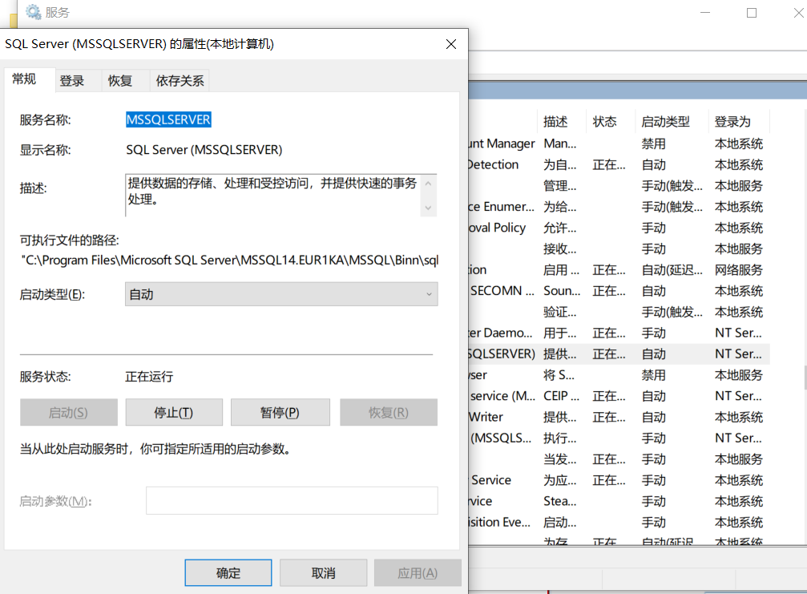Select the 'SQLSERVER)' highlighted service row
807x594 pixels.
(x=618, y=354)
